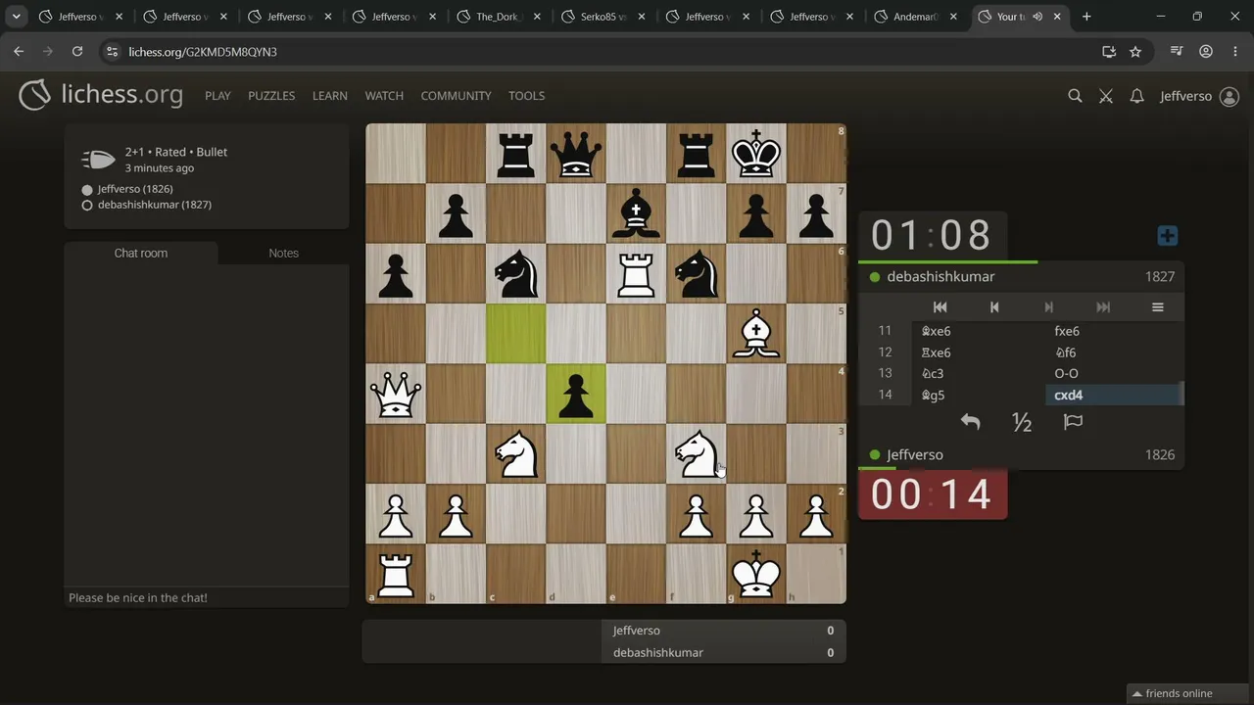Screen dimensions: 1254x705
Task: Open the lichess search icon
Action: pos(1075,96)
